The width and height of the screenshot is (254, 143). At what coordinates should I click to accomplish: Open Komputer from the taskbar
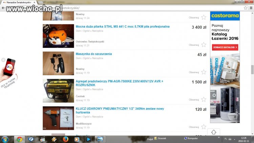[x=191, y=139]
